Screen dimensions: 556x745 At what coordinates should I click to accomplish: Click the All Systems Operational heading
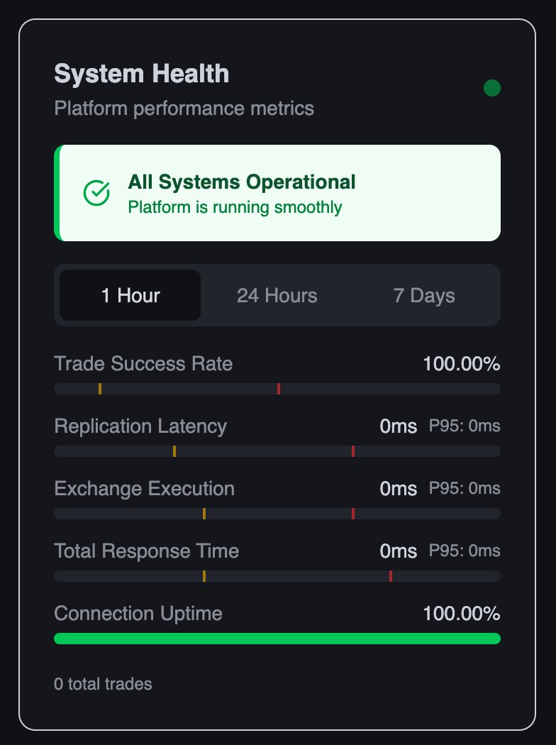coord(242,182)
